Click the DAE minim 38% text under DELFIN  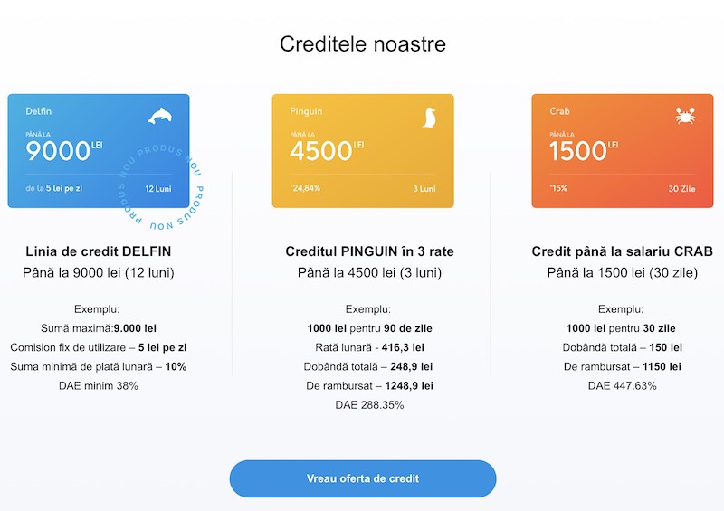pos(99,386)
